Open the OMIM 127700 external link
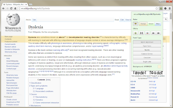Image resolution: width=173 pixels, height=108 pixels. (152, 88)
